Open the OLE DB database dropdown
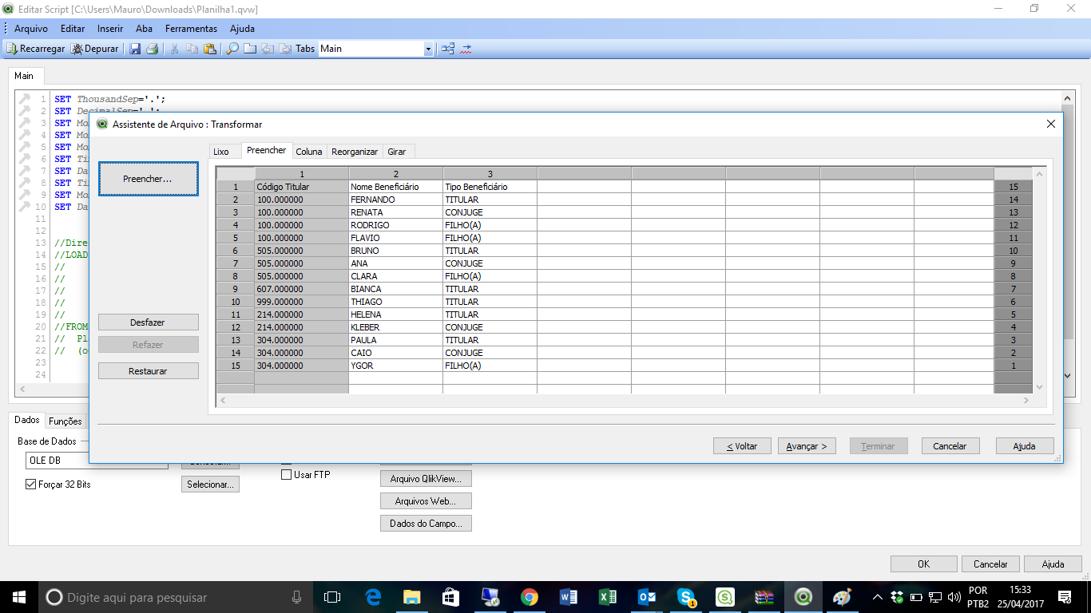Image resolution: width=1091 pixels, height=613 pixels. click(97, 461)
